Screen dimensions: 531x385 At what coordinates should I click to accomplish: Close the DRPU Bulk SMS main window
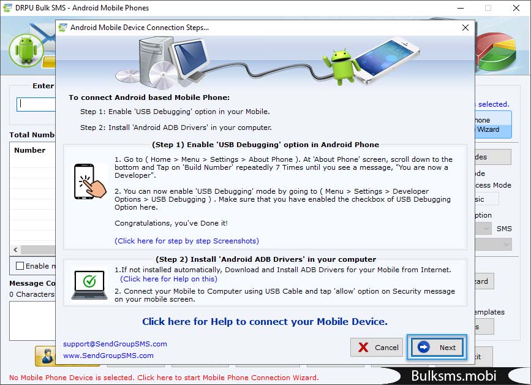[516, 8]
